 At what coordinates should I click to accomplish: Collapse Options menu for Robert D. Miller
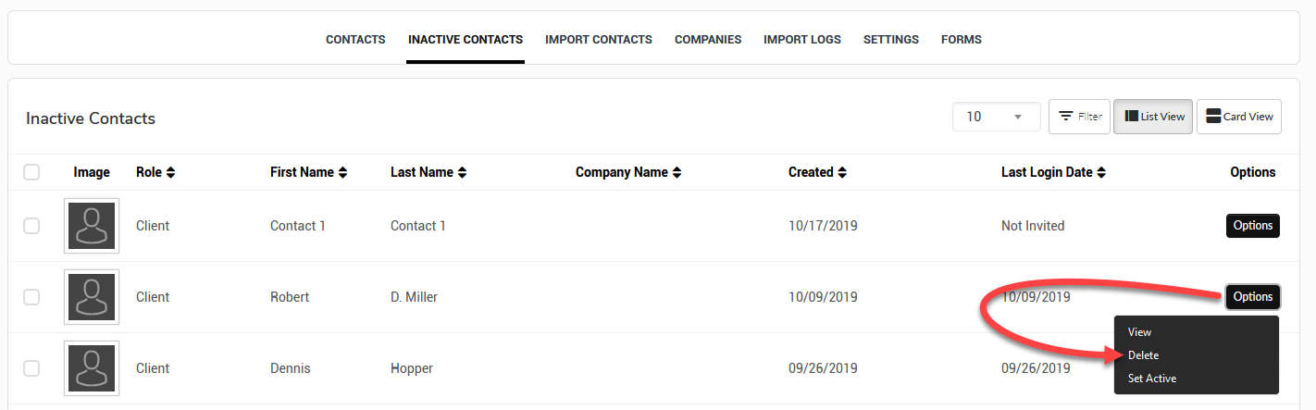pos(1253,297)
